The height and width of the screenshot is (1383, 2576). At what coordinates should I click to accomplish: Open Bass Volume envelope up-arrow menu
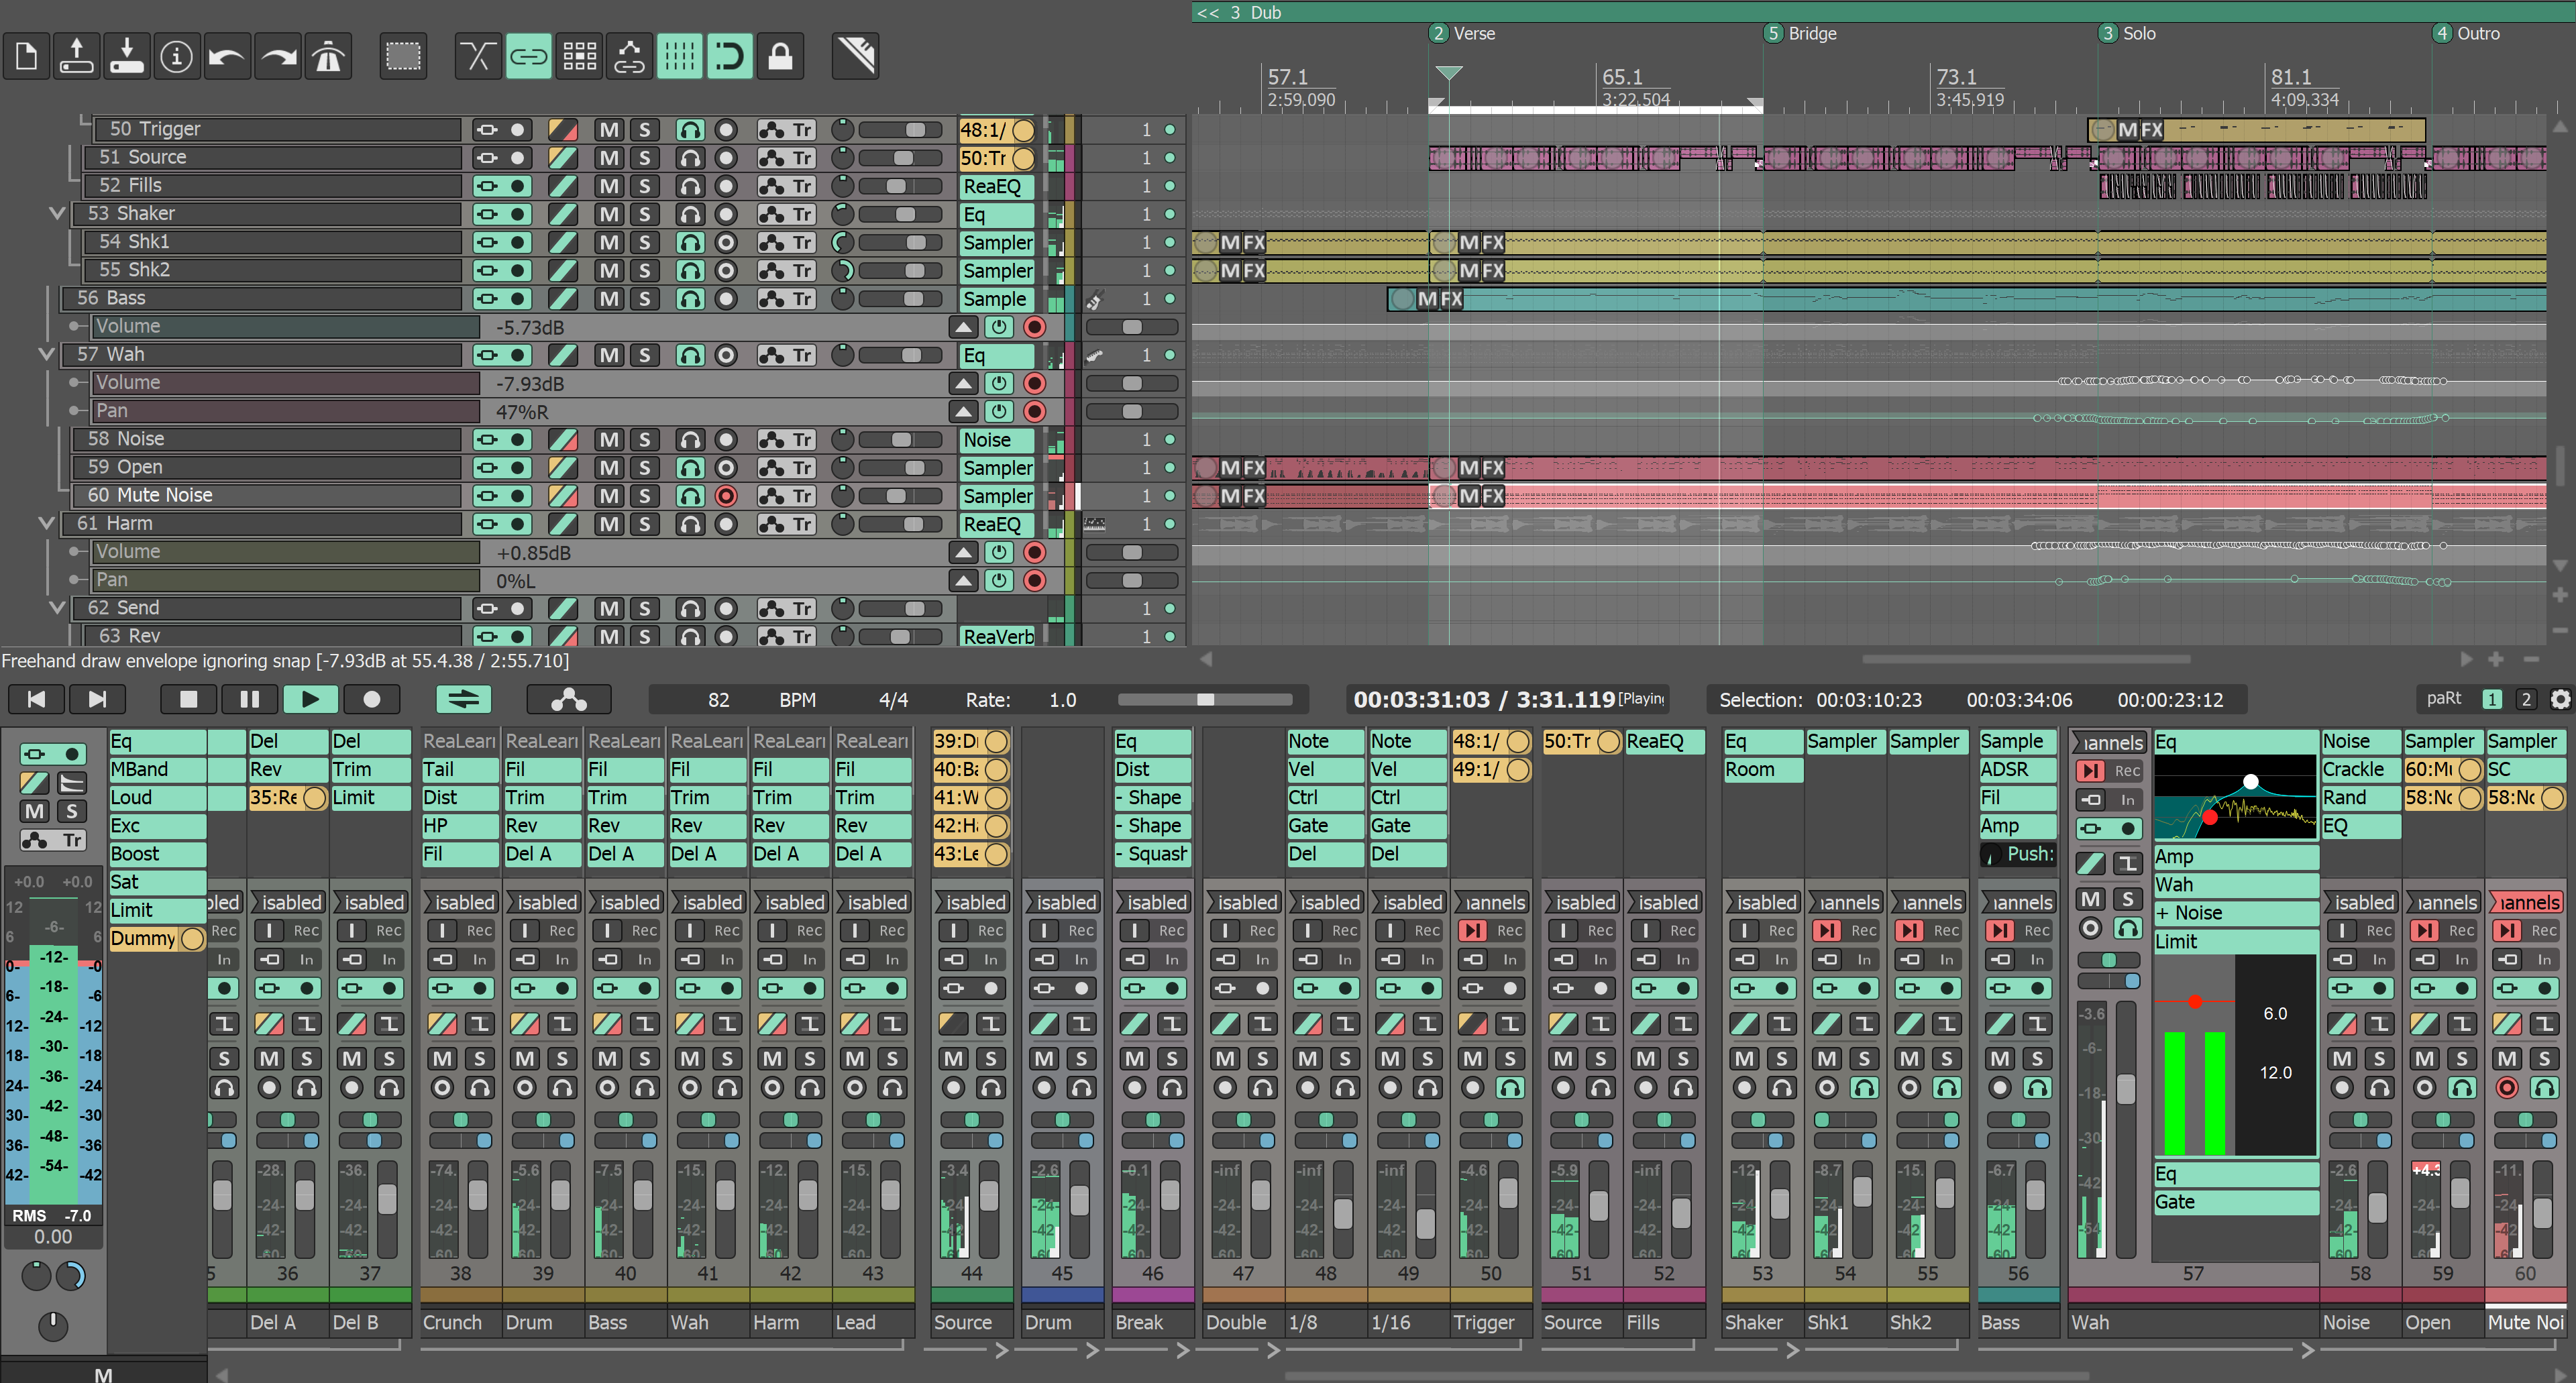[x=963, y=327]
